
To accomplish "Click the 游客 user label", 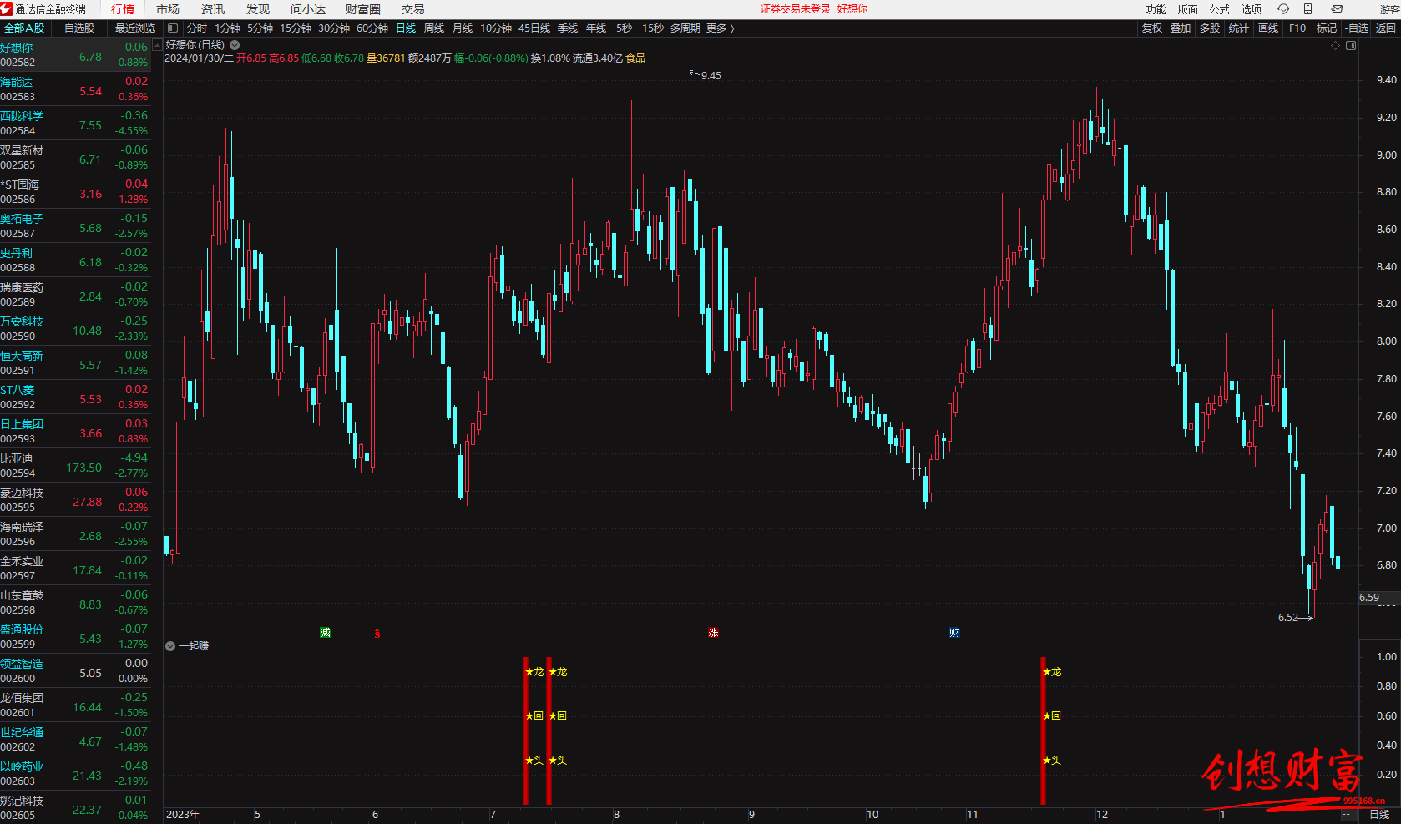I will [1389, 9].
